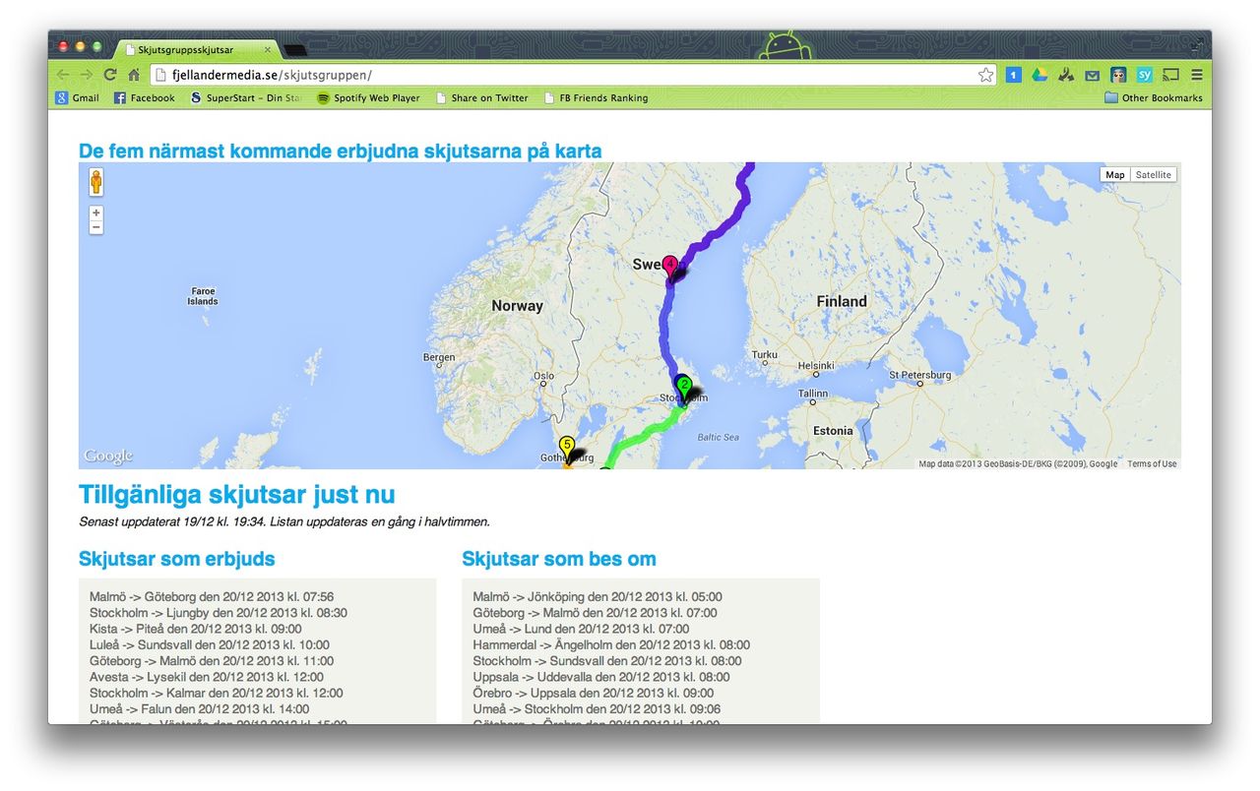Click the 'Tillgänliga skjutsar just nu' heading
Viewport: 1260px width, 791px height.
pos(237,494)
